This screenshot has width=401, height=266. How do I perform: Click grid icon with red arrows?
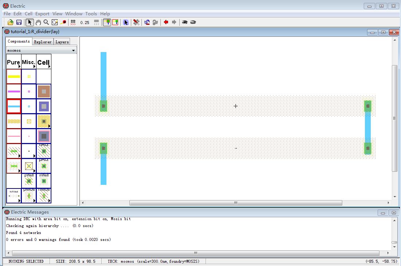(x=73, y=22)
